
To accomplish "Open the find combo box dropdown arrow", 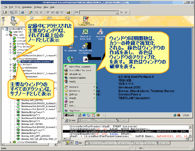I will [x=117, y=12].
